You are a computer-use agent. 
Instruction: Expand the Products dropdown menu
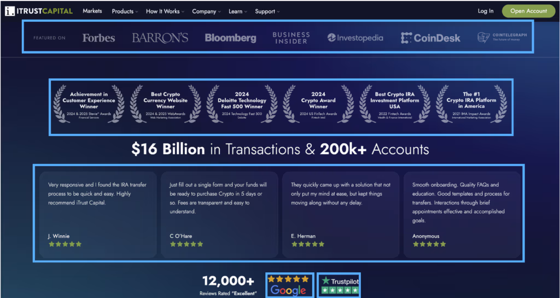coord(125,11)
